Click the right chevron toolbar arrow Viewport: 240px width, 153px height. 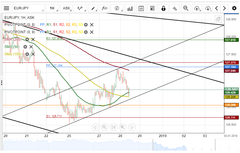224,8
